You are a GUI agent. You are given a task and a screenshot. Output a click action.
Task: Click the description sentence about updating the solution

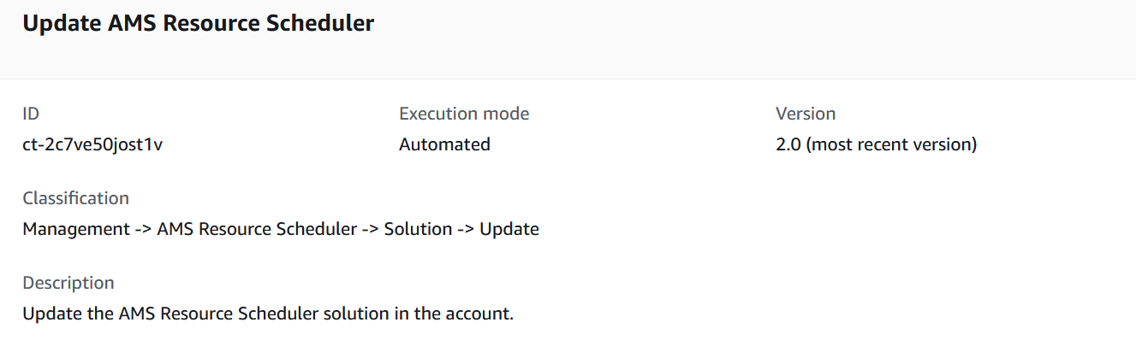click(x=267, y=314)
